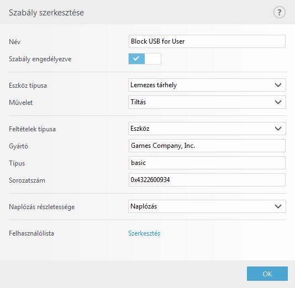Viewport: 295px width, 288px height.
Task: Open the Művelet dropdown showing Tiltás
Action: [x=207, y=102]
